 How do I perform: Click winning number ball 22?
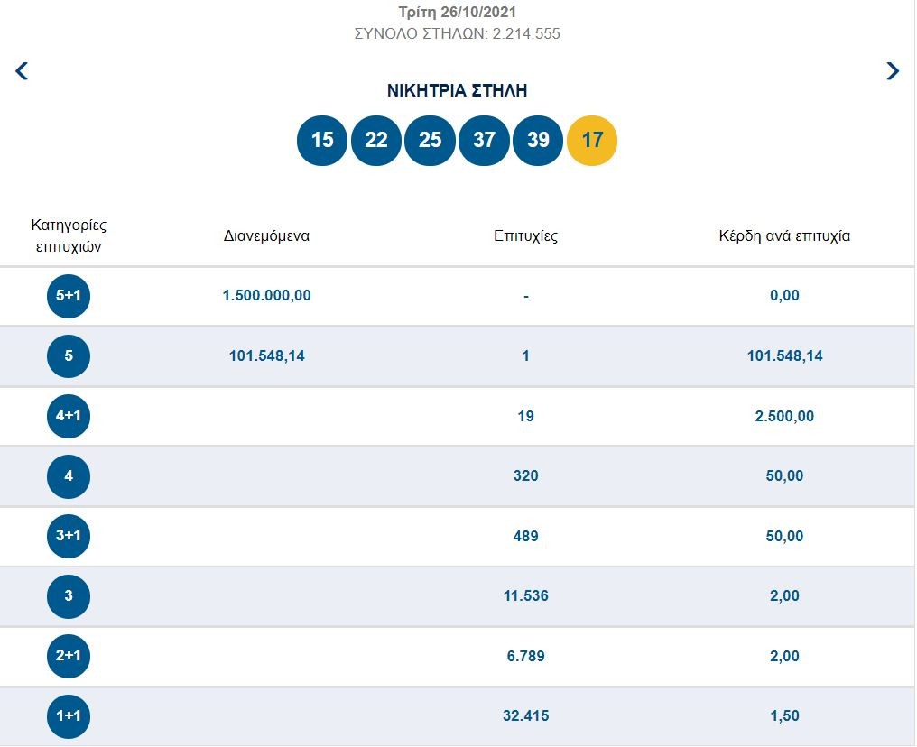click(x=376, y=141)
